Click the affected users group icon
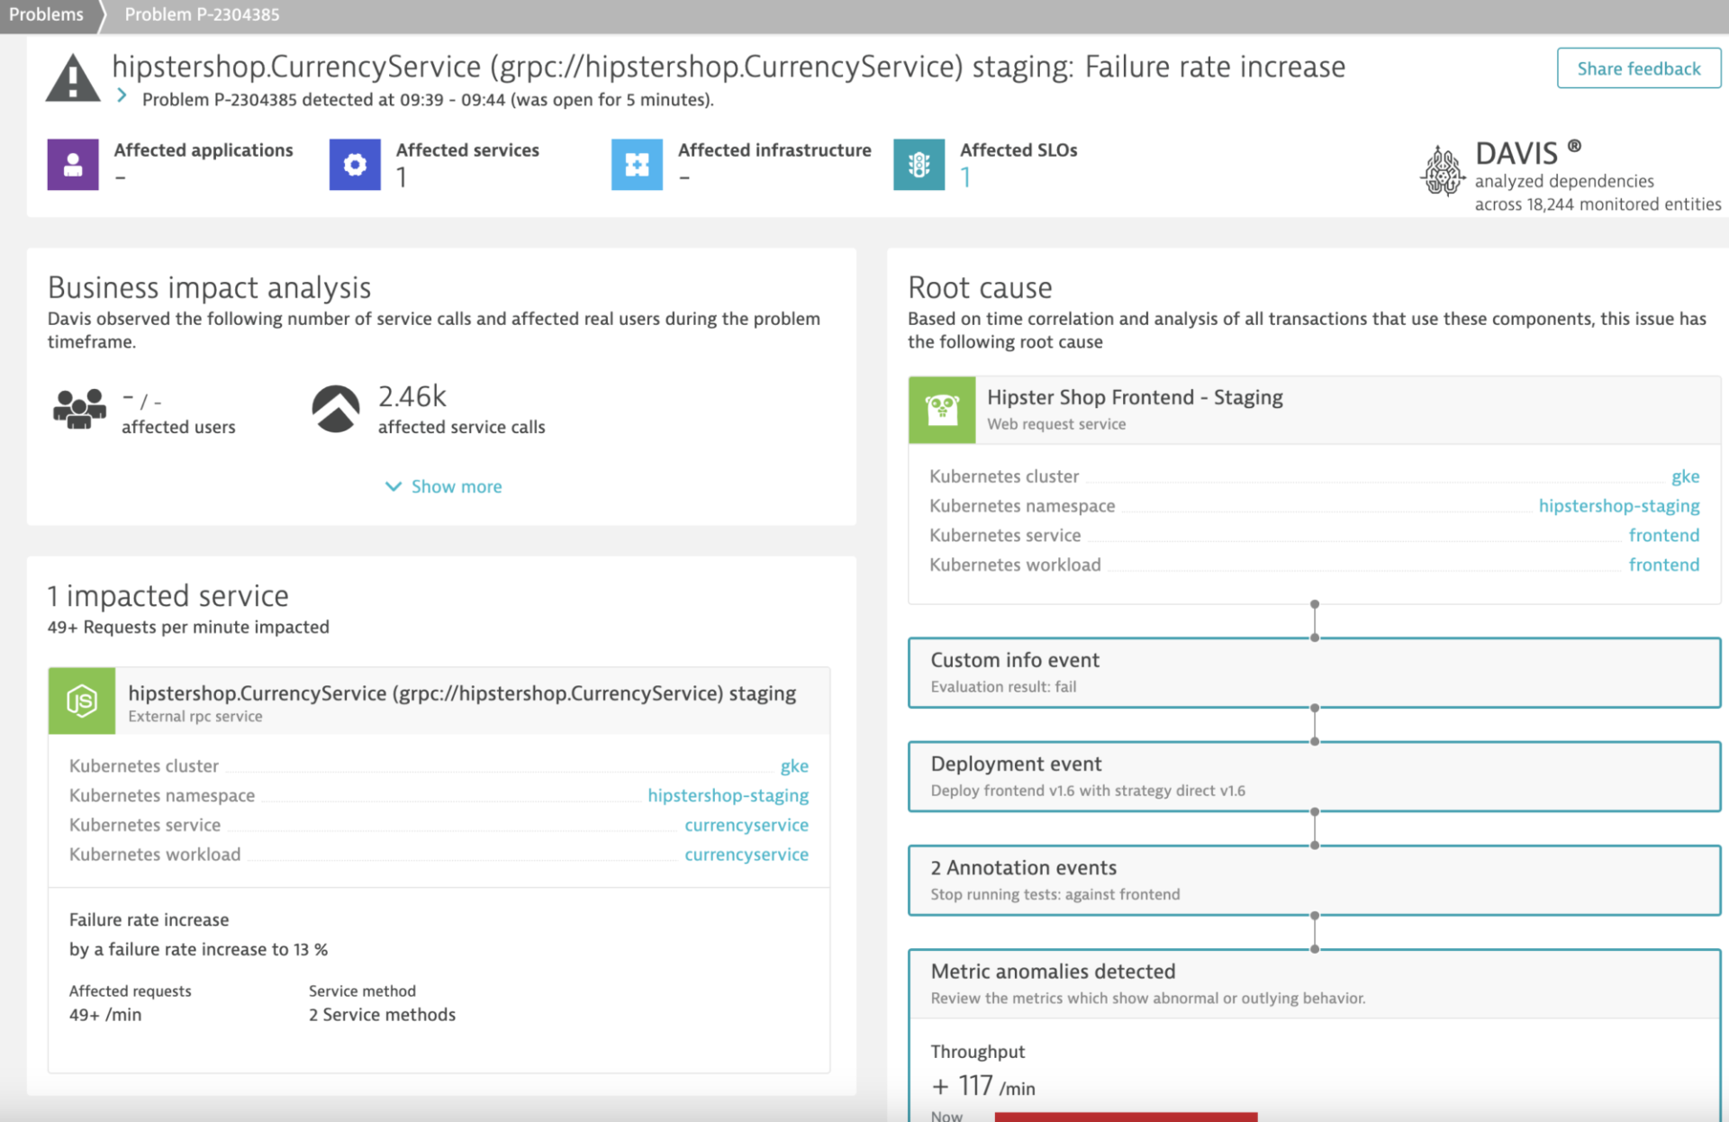Screen dimensions: 1729x1122 79,410
